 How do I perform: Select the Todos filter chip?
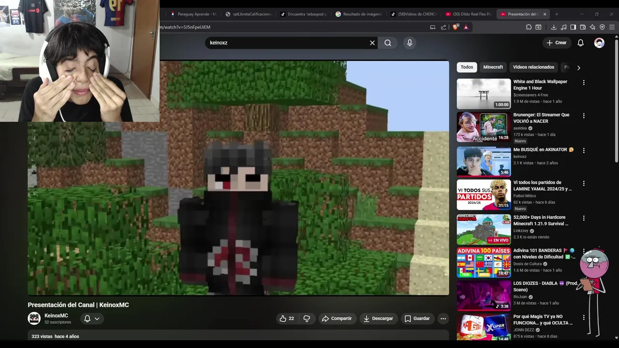click(x=467, y=67)
